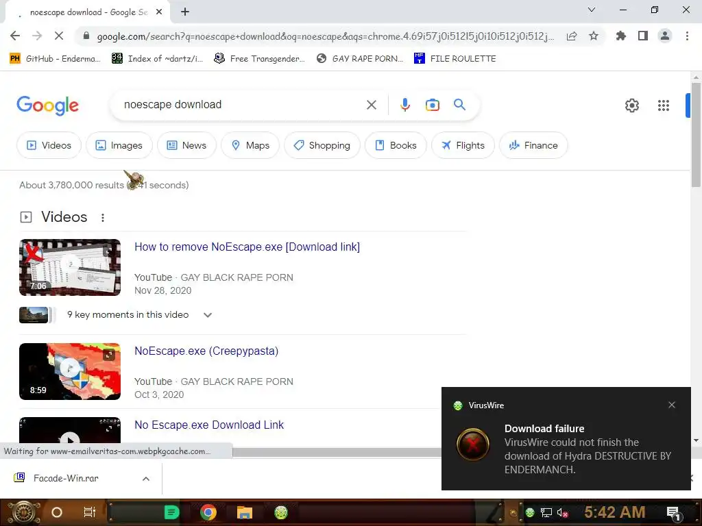The image size is (702, 526).
Task: Open the Facade-Win.rar downloaded file
Action: (66, 479)
